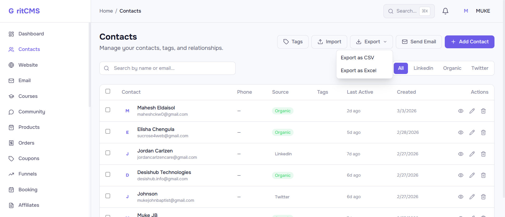The width and height of the screenshot is (505, 217).
Task: Open notifications bell
Action: 445,11
